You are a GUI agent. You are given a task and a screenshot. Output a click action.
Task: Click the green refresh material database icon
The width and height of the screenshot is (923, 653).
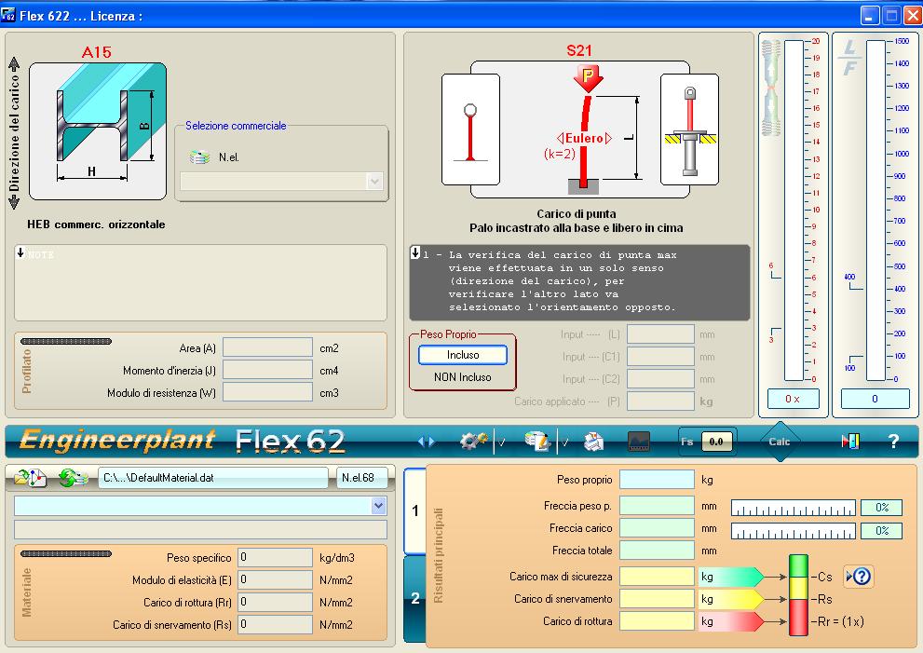(x=73, y=478)
